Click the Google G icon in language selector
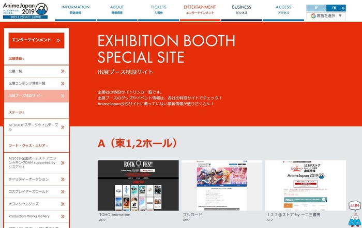Image resolution: width=362 pixels, height=228 pixels. (x=313, y=15)
